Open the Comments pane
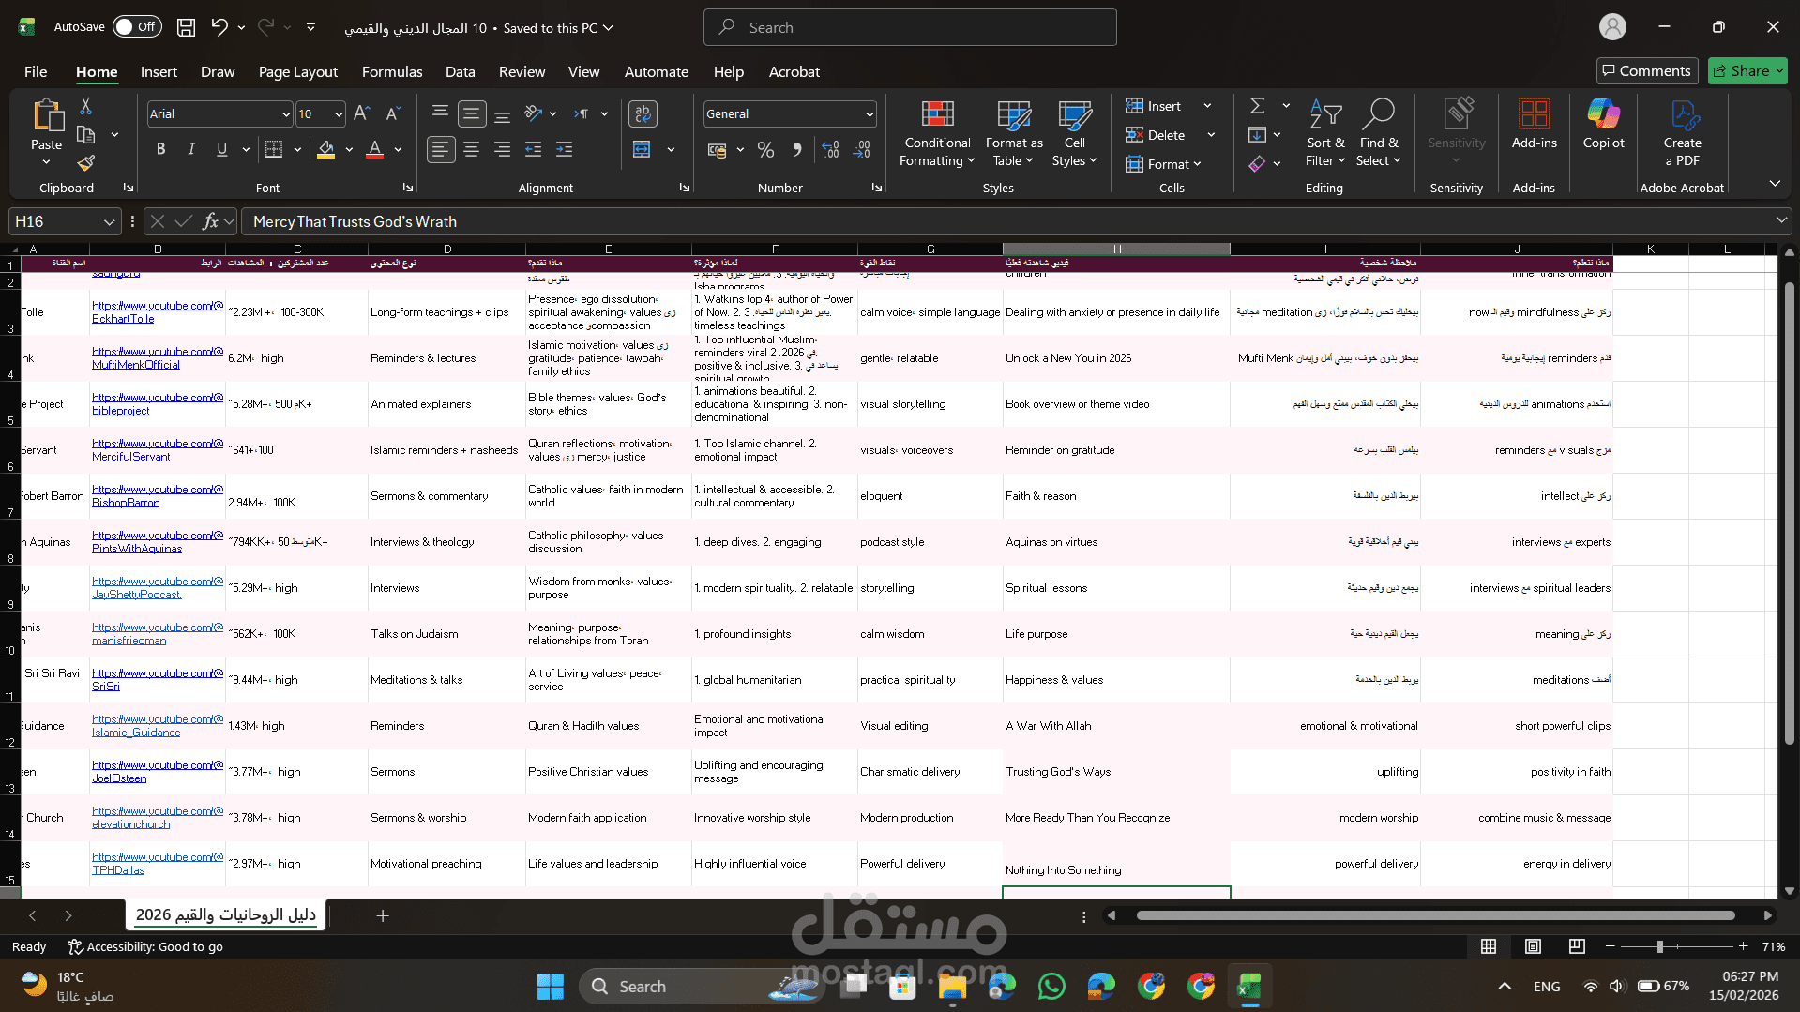This screenshot has width=1800, height=1012. pyautogui.click(x=1647, y=70)
